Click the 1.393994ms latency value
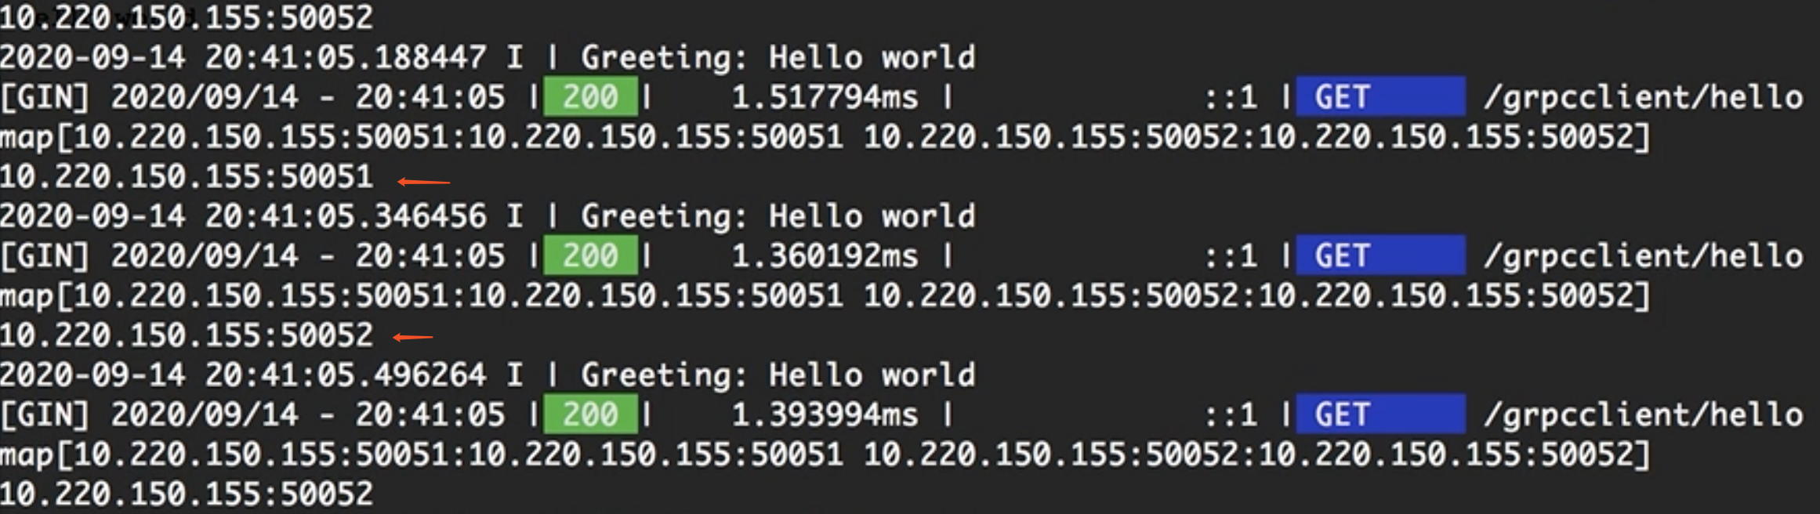 [825, 414]
